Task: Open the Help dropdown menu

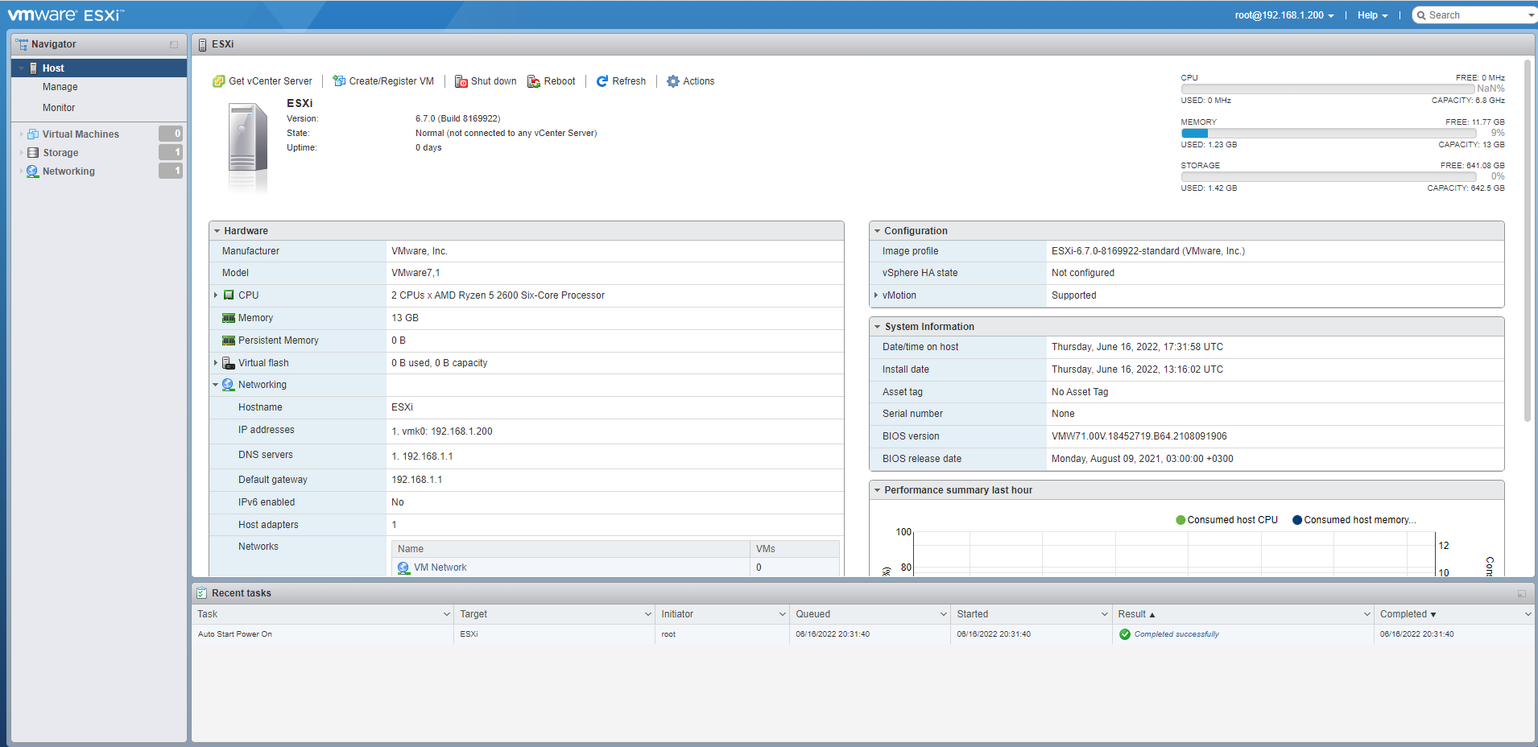Action: pyautogui.click(x=1372, y=15)
